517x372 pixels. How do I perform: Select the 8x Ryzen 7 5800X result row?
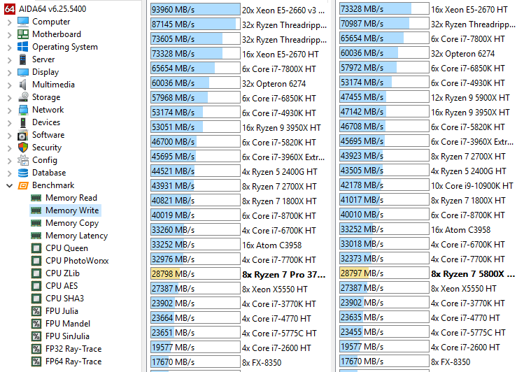click(x=427, y=273)
